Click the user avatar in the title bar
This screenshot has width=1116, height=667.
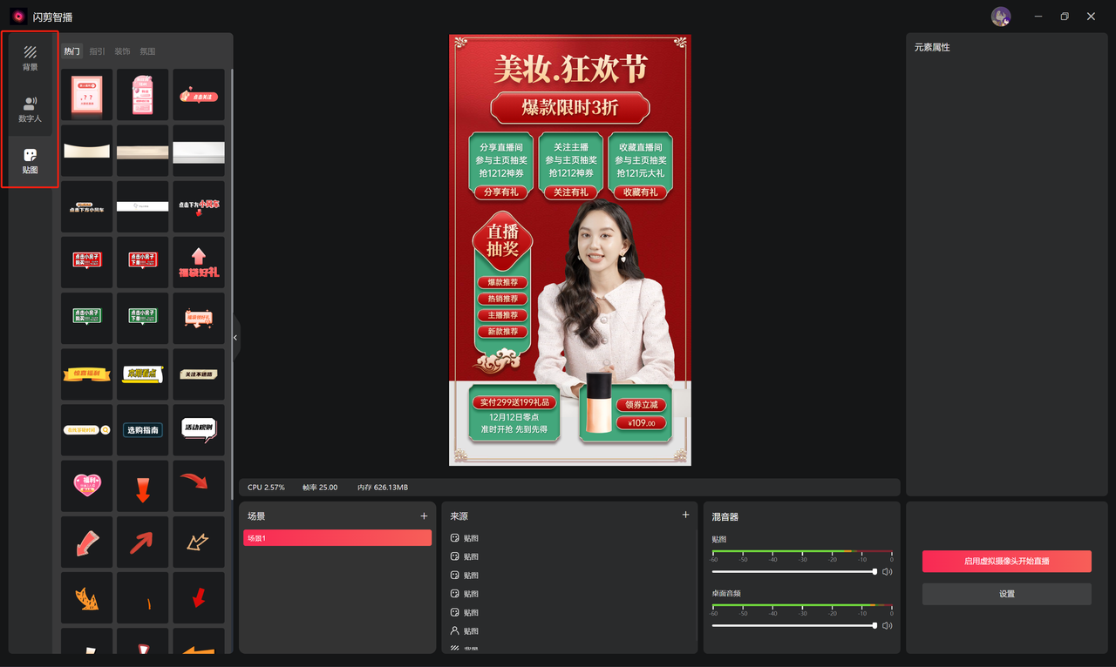pos(1001,16)
